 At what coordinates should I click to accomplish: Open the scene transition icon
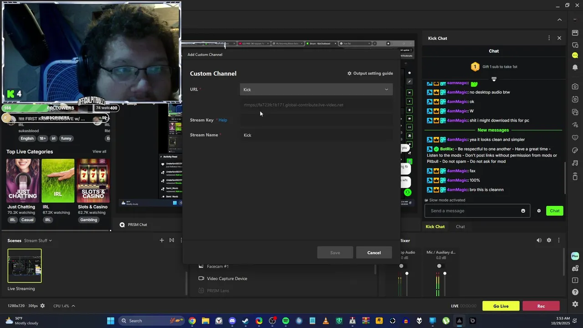click(x=172, y=240)
